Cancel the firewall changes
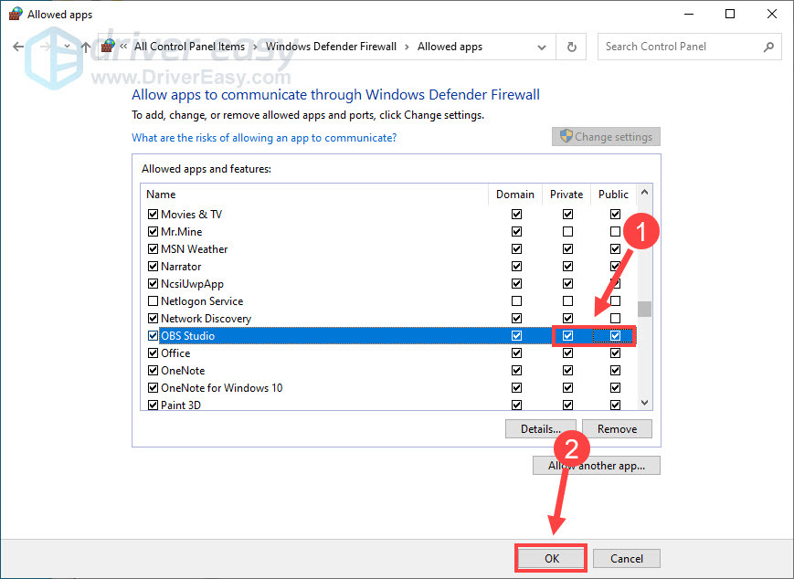 (x=627, y=558)
